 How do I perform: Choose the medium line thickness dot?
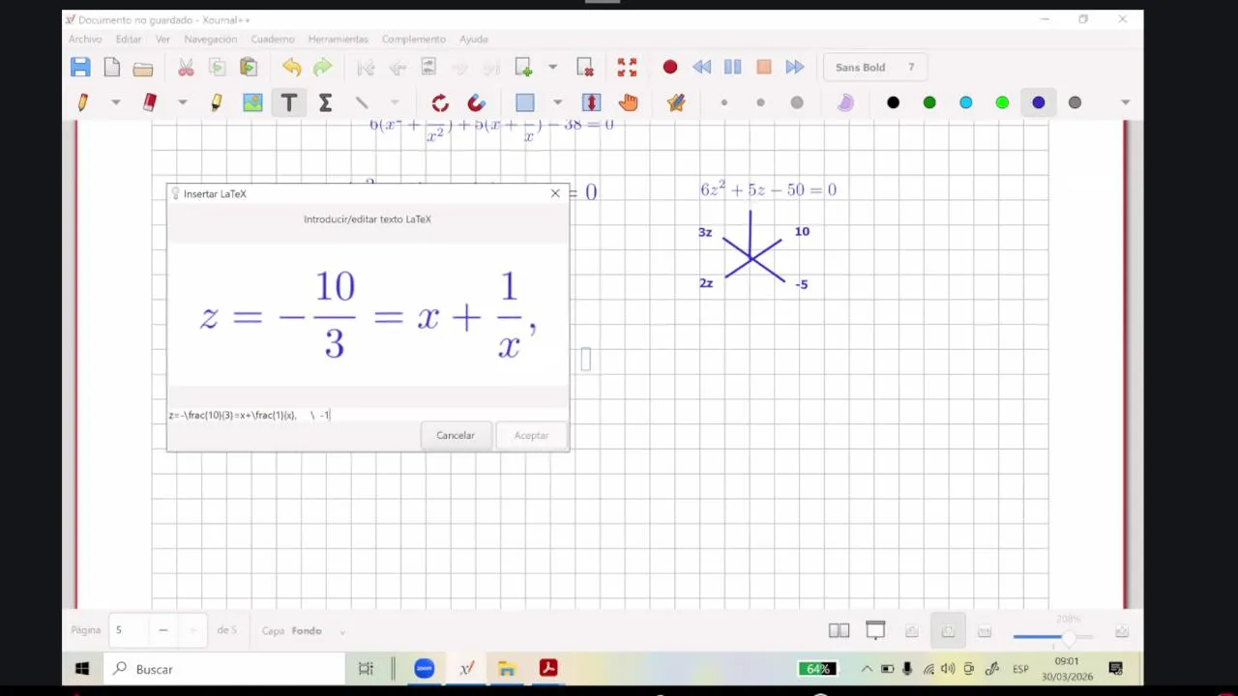point(760,102)
